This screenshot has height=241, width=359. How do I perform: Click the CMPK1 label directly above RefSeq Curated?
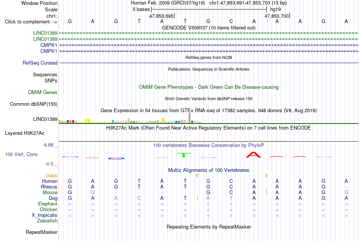click(x=49, y=51)
